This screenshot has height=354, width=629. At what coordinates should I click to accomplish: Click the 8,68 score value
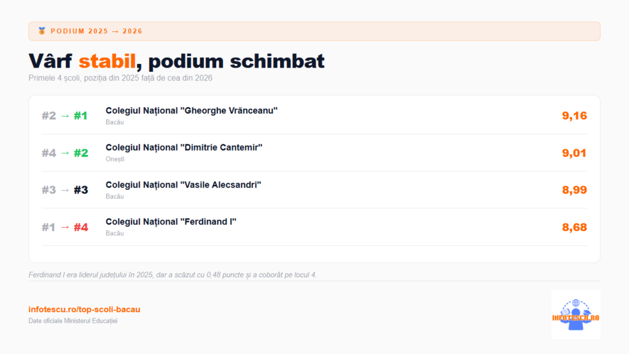pos(574,227)
